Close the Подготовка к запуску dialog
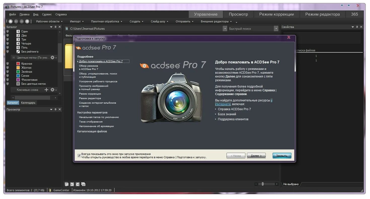This screenshot has width=370, height=199. [289, 37]
